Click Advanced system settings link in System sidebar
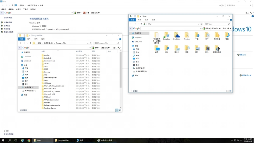Viewport: 254px width, 143px height. coord(8,32)
